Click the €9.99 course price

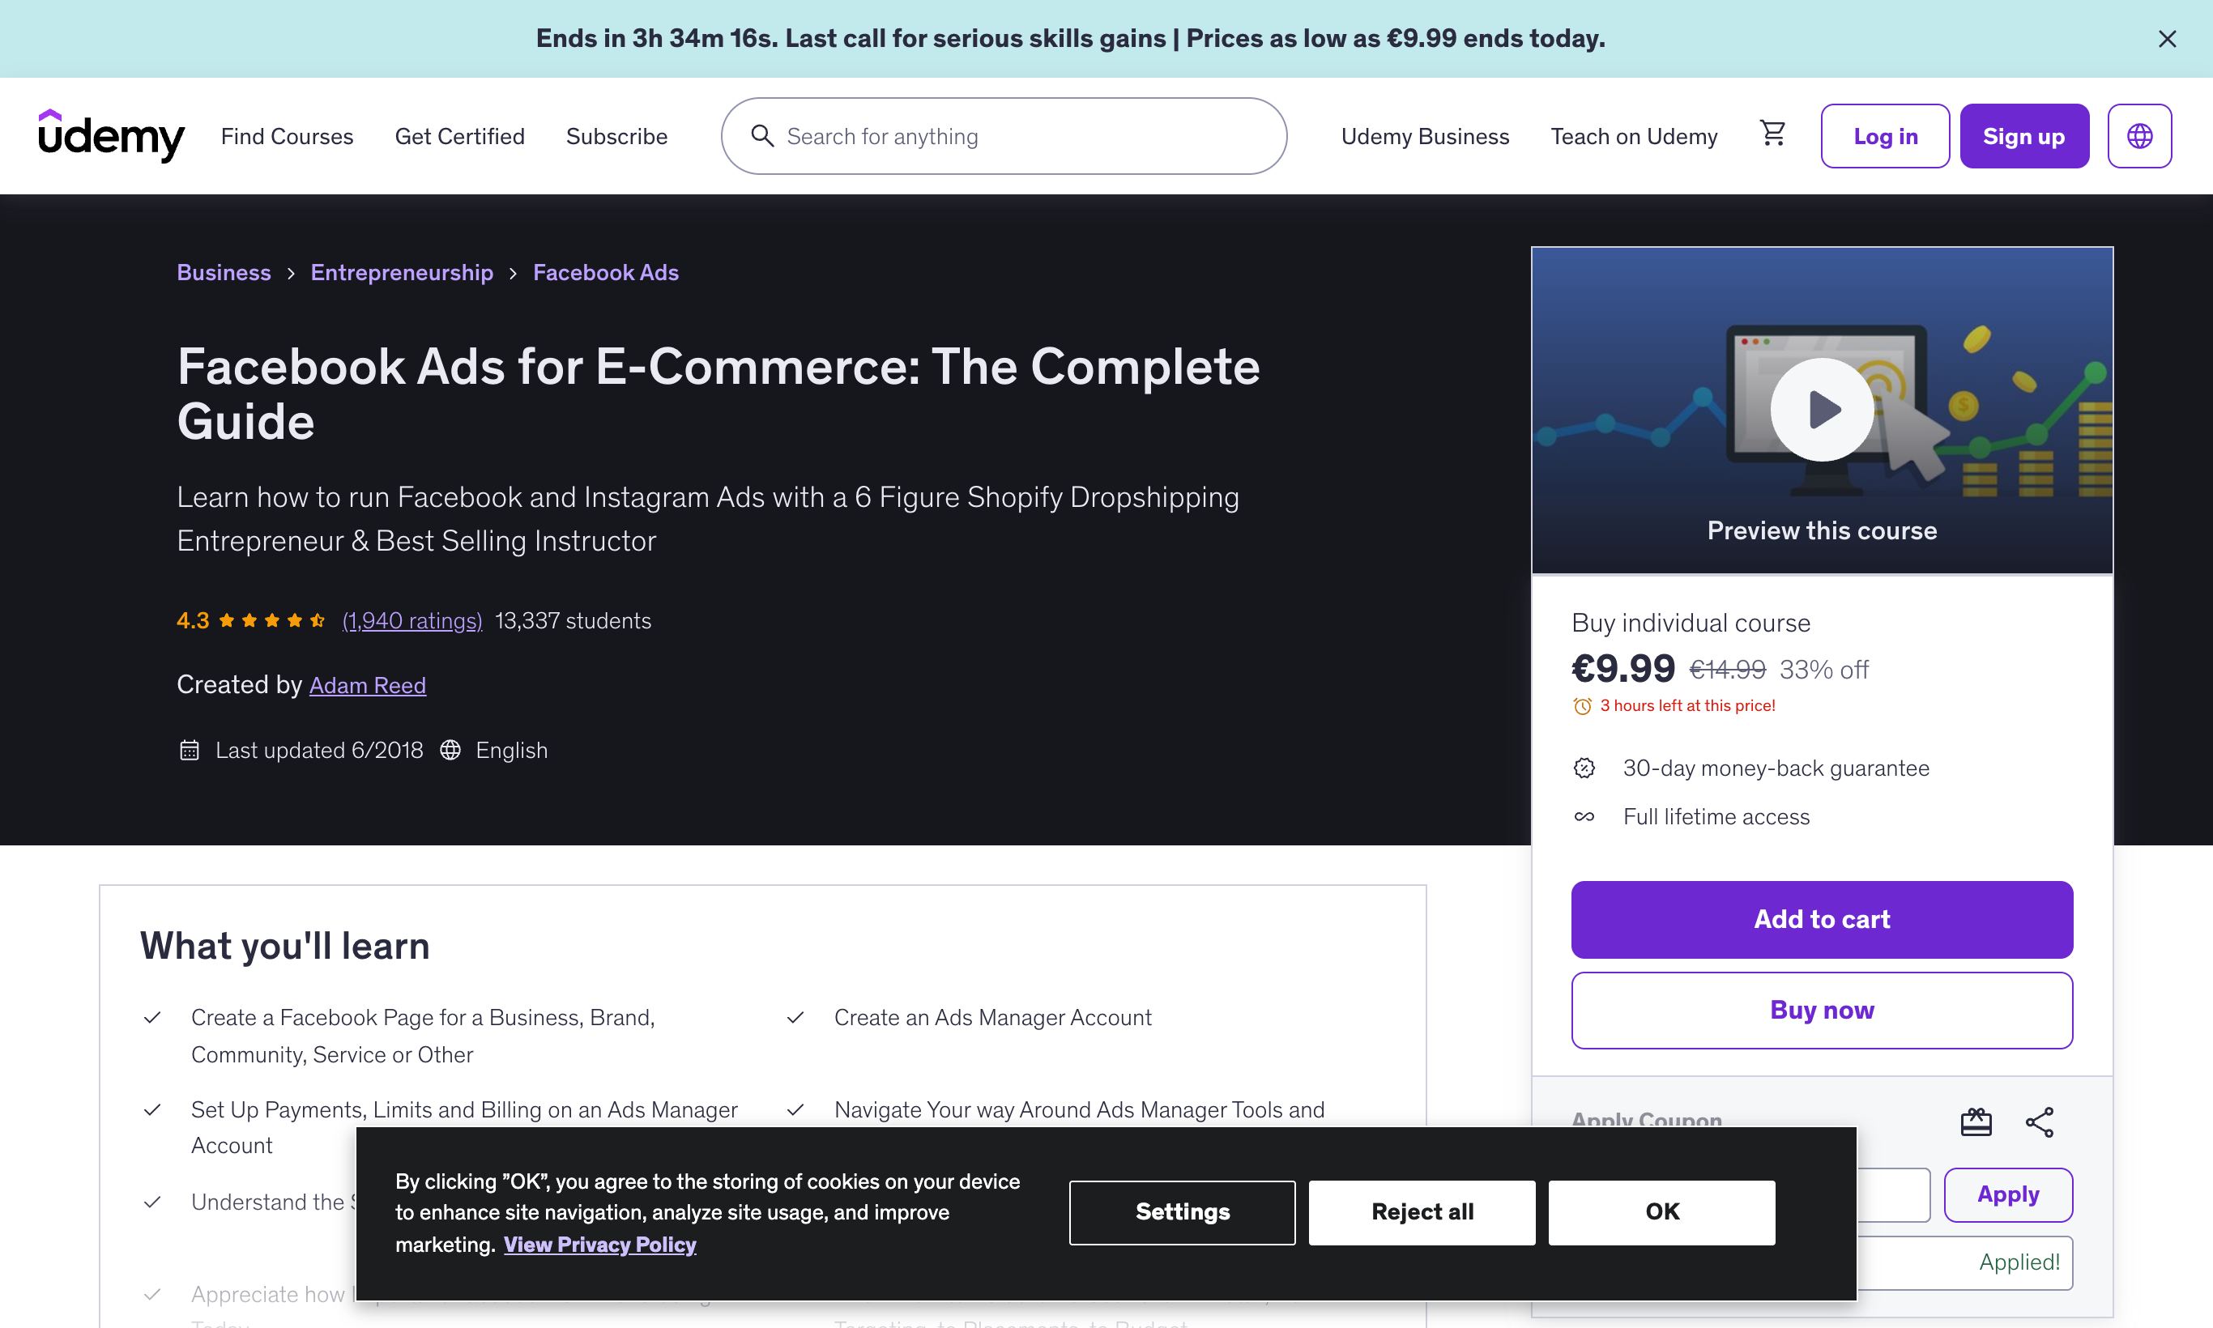point(1623,669)
